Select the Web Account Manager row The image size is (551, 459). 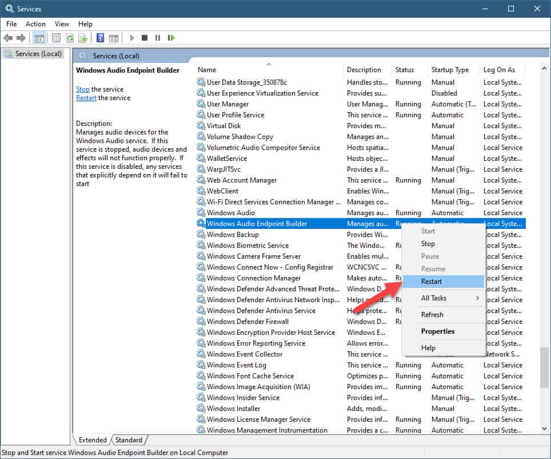(361, 180)
